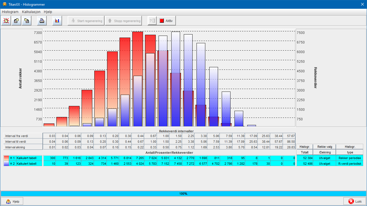Click 'Interval økning' cell 0.01

click(50, 147)
